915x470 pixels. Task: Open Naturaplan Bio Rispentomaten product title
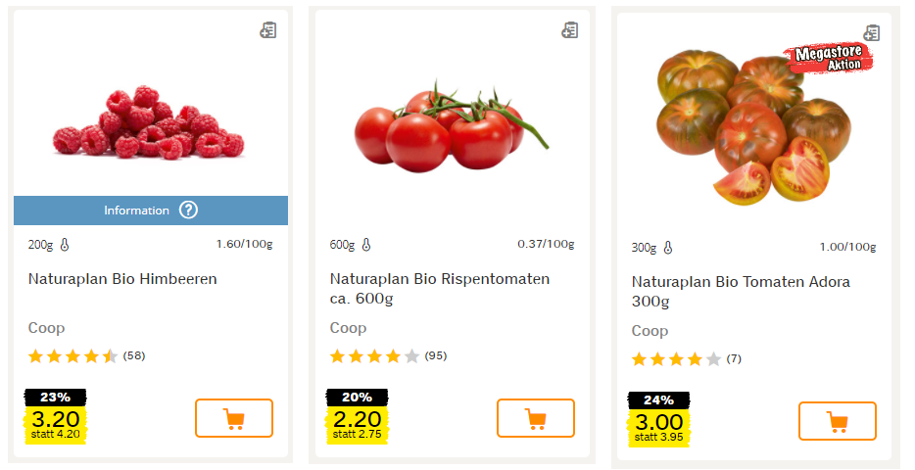[x=440, y=288]
